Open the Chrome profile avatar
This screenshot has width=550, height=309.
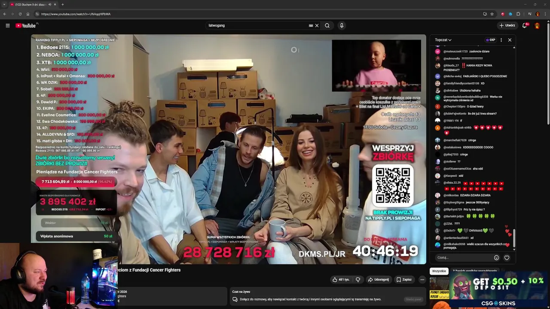537,14
